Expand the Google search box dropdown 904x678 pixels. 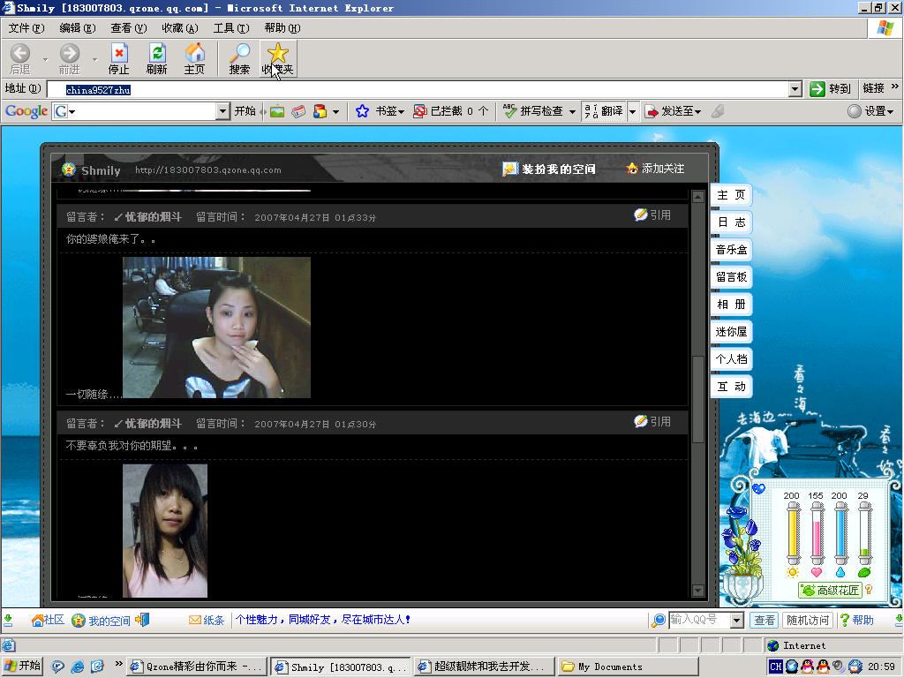[222, 111]
